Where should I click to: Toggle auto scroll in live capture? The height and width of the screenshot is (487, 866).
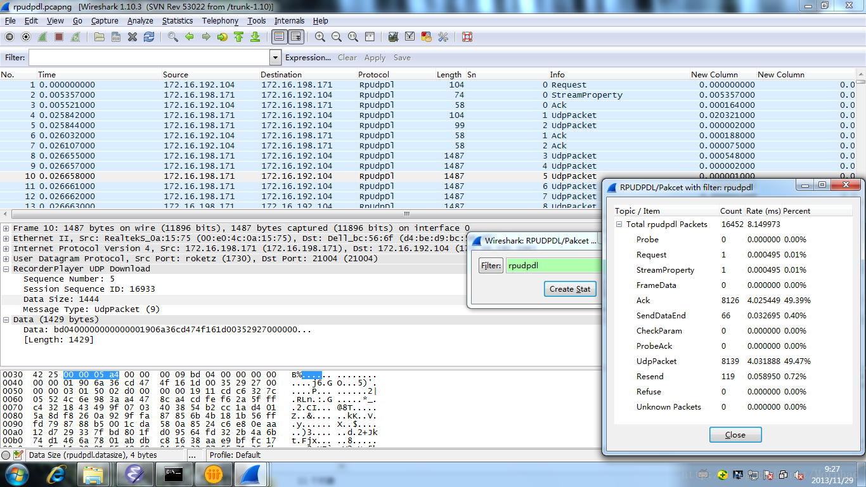pos(296,37)
